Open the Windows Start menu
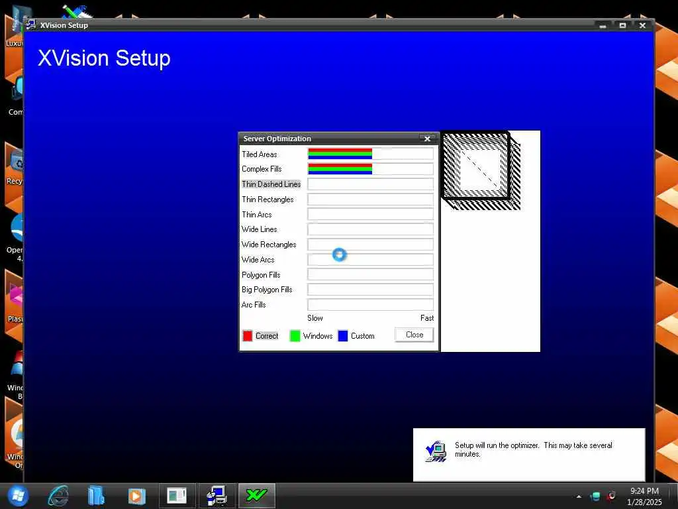 (18, 496)
